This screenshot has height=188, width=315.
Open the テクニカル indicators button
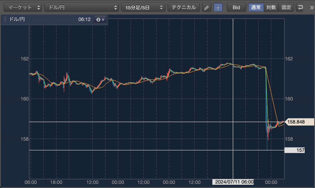pyautogui.click(x=184, y=7)
